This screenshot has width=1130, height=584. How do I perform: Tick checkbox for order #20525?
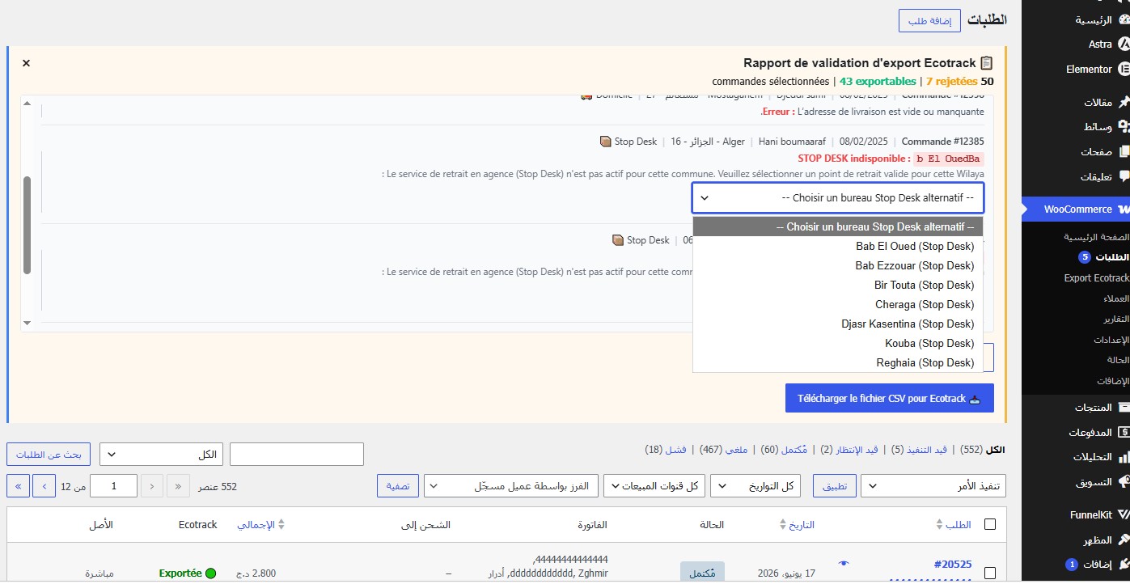[990, 573]
